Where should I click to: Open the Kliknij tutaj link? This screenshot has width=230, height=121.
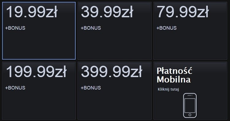click(168, 89)
